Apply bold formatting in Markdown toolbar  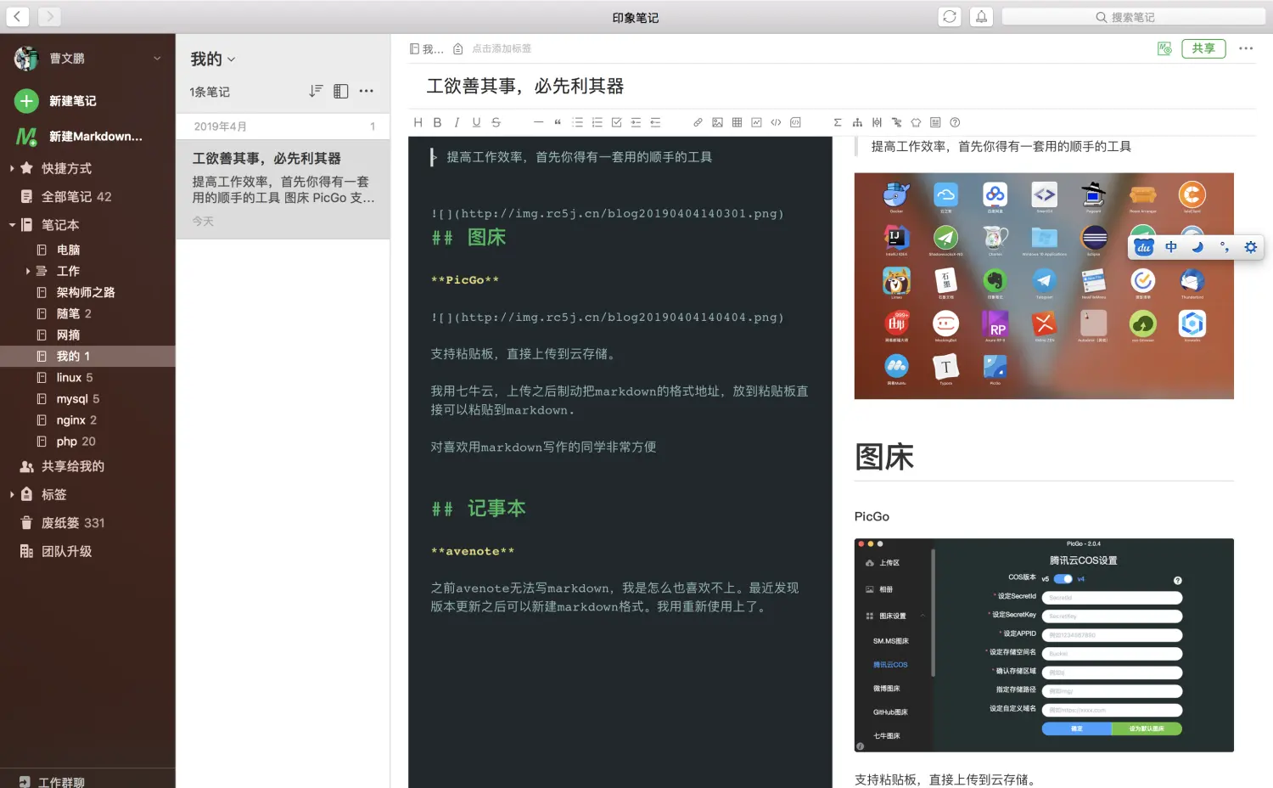click(x=437, y=122)
